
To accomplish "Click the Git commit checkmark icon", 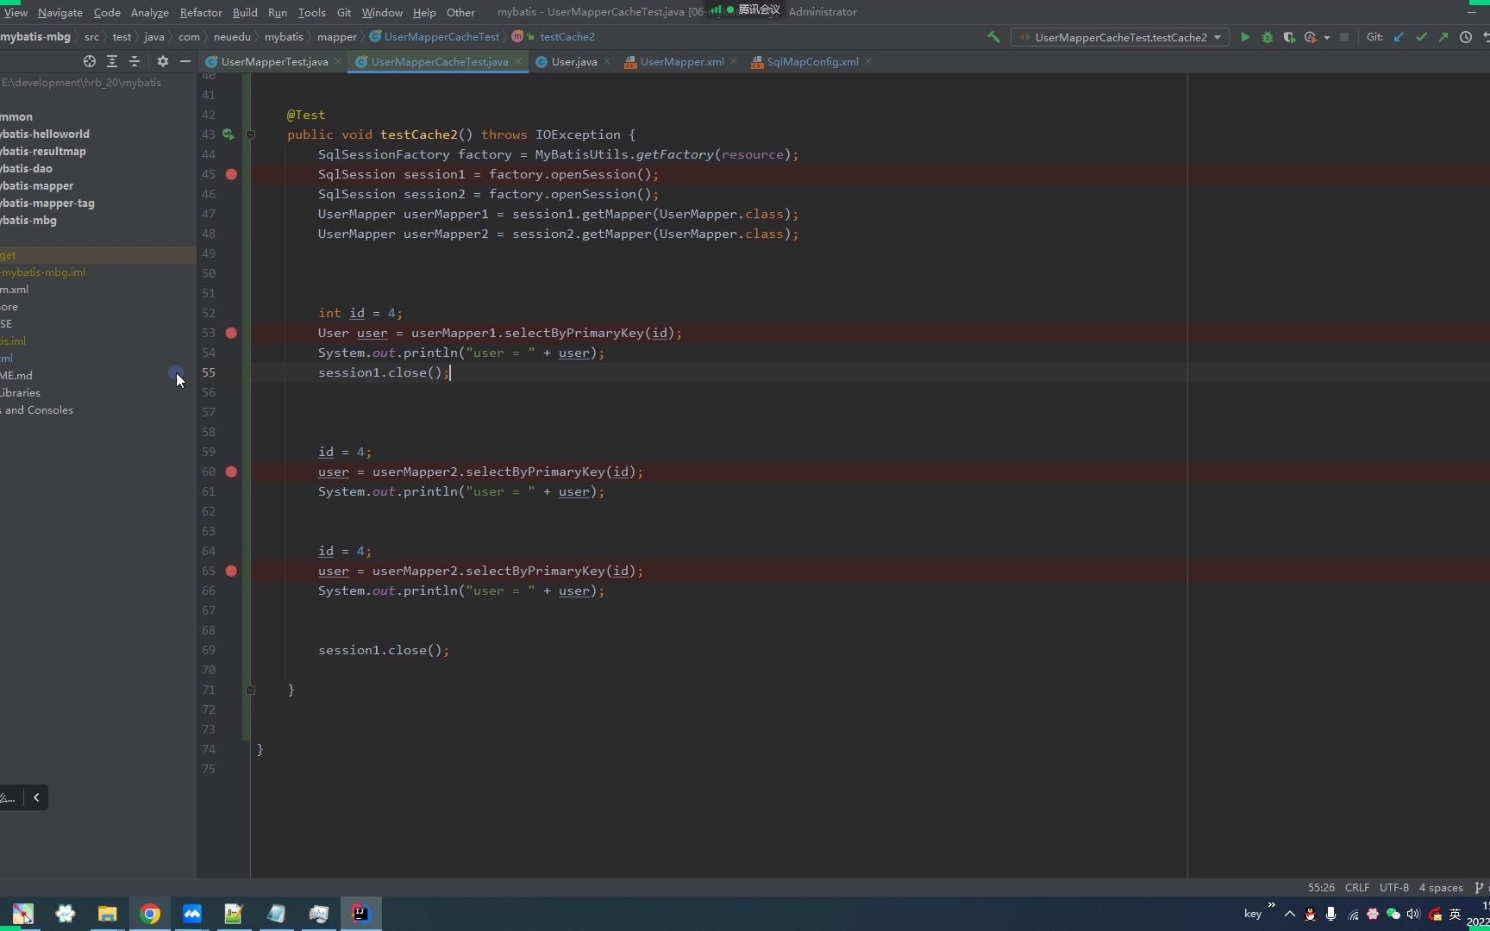I will tap(1421, 37).
